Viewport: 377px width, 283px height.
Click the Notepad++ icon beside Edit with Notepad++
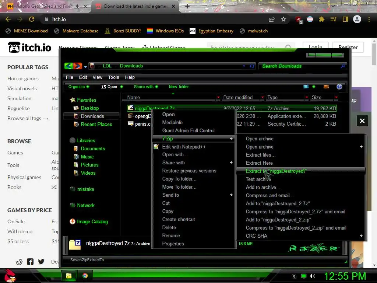pos(156,147)
